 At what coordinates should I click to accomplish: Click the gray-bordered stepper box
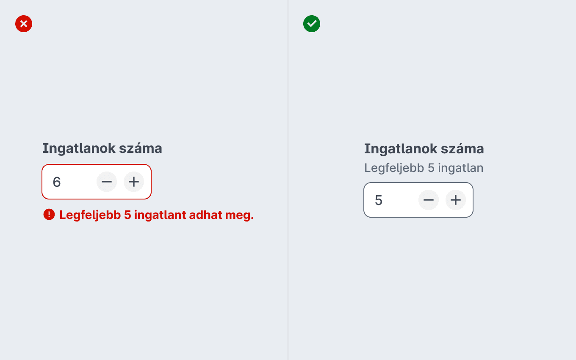pos(418,200)
